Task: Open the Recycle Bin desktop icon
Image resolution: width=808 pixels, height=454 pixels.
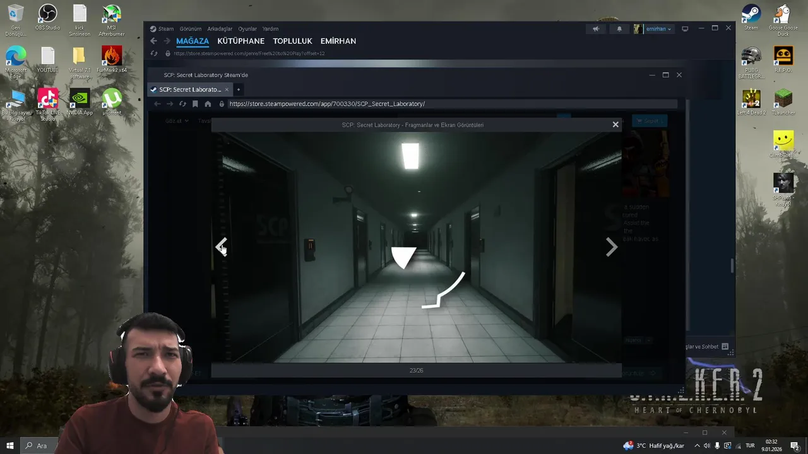Action: coord(15,20)
